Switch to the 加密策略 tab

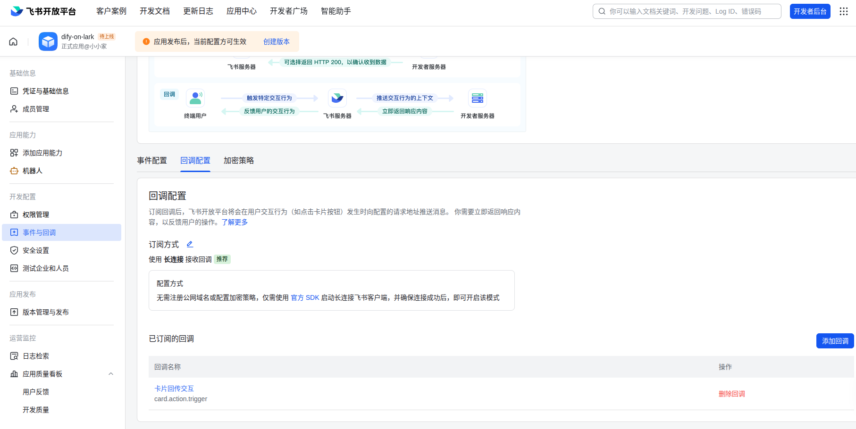238,160
